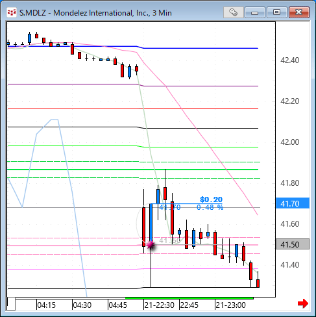
Task: Click the 0.48 % measurement label
Action: point(210,207)
